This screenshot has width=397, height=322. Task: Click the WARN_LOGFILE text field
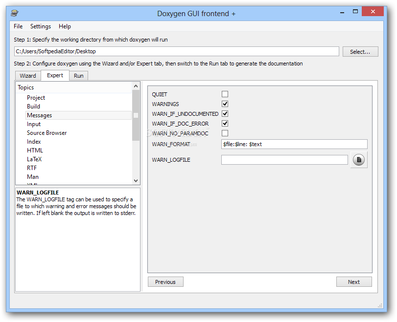[x=284, y=160]
